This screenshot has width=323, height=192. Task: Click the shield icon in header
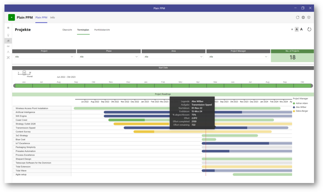[309, 17]
